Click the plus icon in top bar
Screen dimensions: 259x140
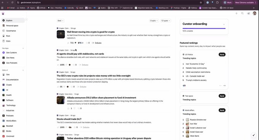coord(237,13)
